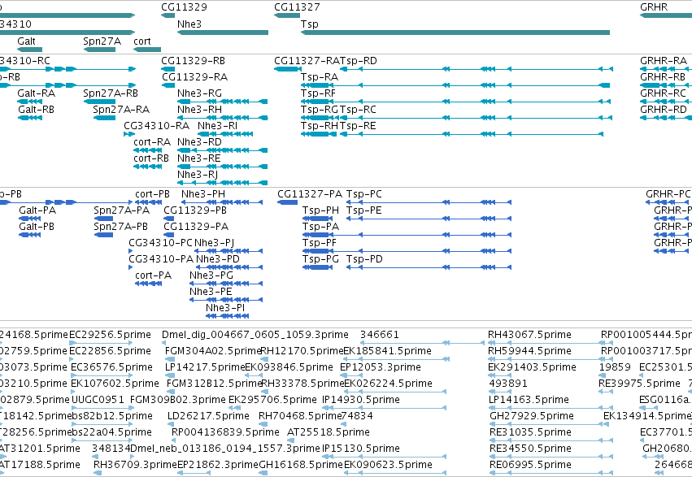Select the Tsp-RH transcript label

click(x=320, y=126)
